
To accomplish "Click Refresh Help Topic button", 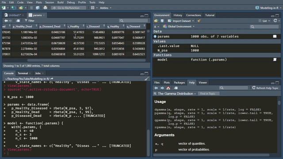I will pyautogui.click(x=265, y=88).
